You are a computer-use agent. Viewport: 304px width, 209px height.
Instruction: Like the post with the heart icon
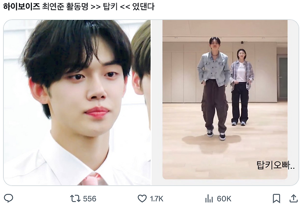pos(142,199)
